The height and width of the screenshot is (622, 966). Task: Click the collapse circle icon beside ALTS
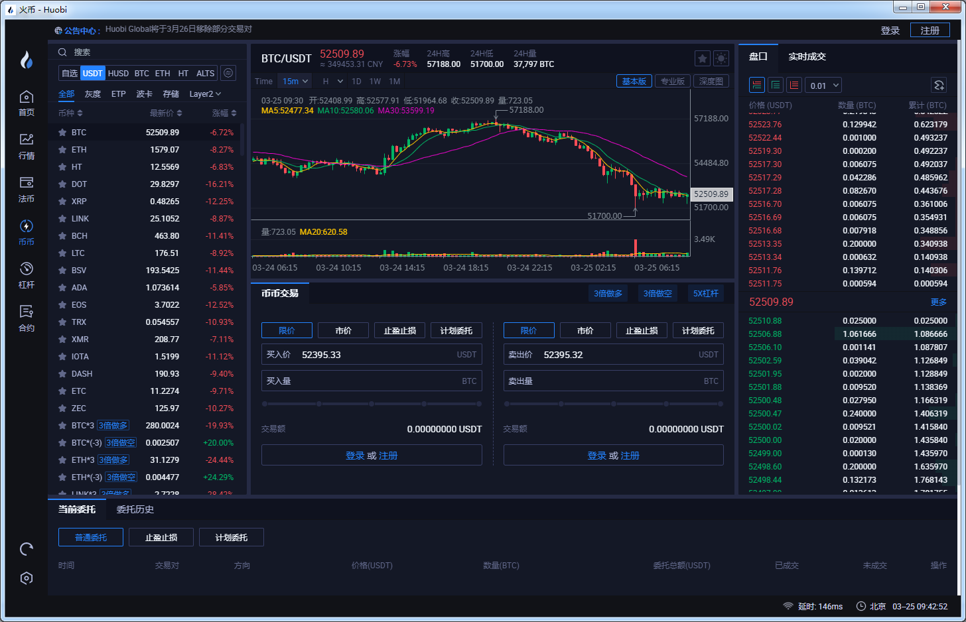pos(228,73)
